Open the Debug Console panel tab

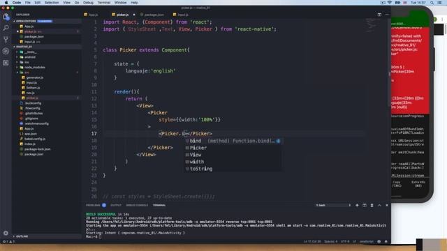[x=137, y=205]
